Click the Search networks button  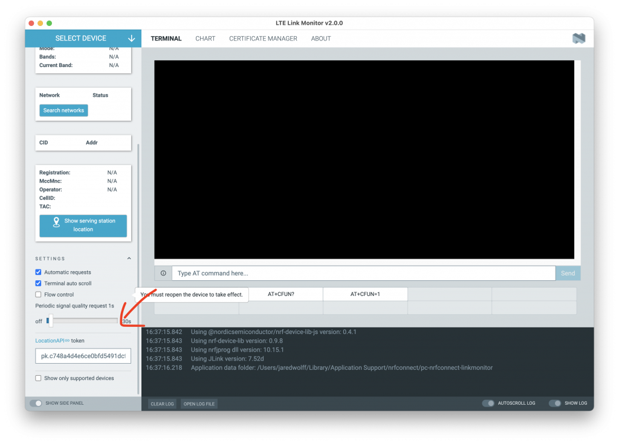[x=63, y=111]
